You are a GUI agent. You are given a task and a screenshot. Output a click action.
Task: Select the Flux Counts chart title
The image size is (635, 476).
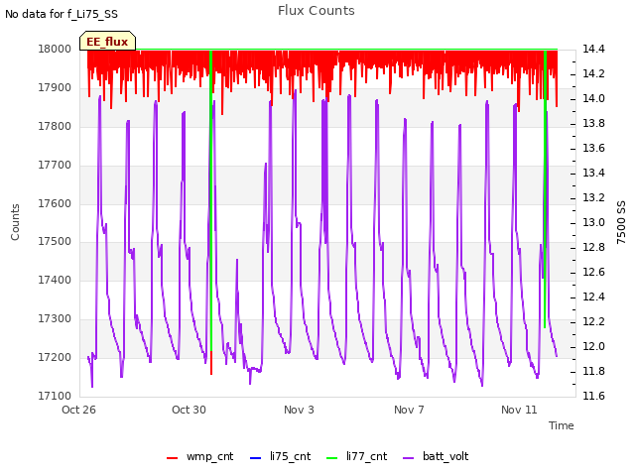[317, 11]
